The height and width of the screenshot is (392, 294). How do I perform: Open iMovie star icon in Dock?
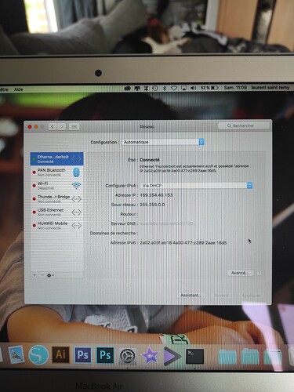point(150,356)
